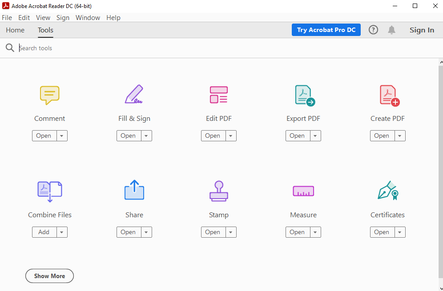Click the Export PDF icon
443x291 pixels.
tap(305, 96)
